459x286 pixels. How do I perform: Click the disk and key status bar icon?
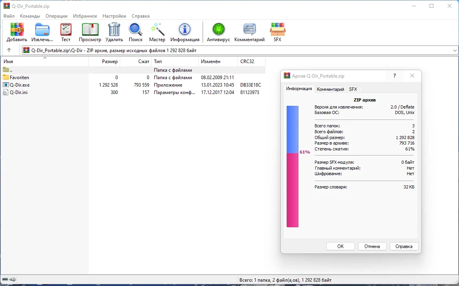point(9,280)
